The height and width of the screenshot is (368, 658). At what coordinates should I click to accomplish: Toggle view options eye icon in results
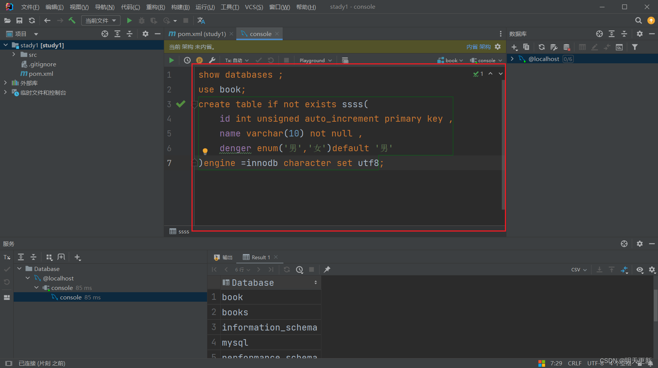tap(640, 269)
